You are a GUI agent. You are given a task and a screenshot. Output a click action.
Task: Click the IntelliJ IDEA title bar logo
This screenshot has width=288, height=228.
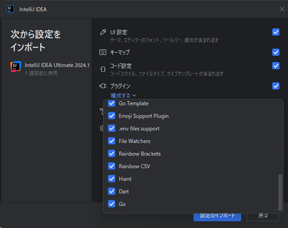[10, 9]
